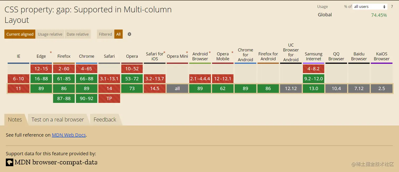
Task: Click the MDN browser-compat-data text link
Action: coord(56,162)
